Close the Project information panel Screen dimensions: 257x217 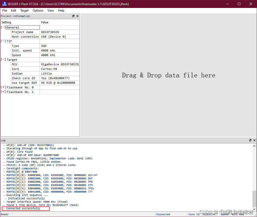(77, 16)
